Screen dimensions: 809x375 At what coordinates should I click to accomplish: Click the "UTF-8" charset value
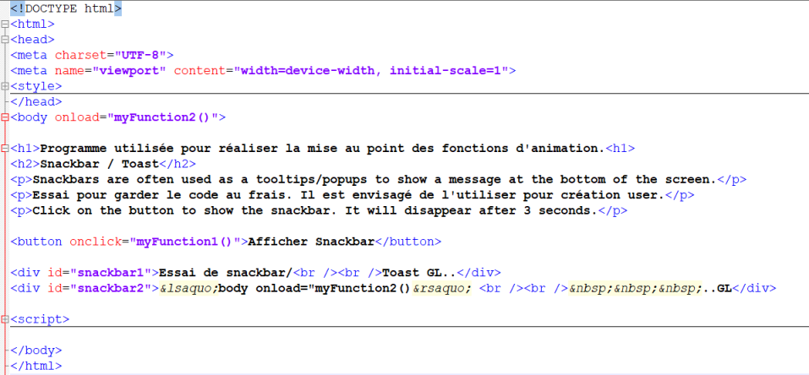click(x=140, y=55)
